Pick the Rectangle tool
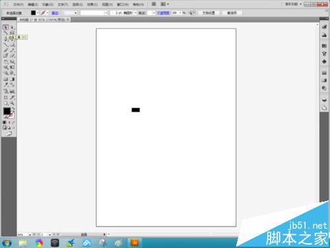Viewport: 330px width, 248px height. 13,44
